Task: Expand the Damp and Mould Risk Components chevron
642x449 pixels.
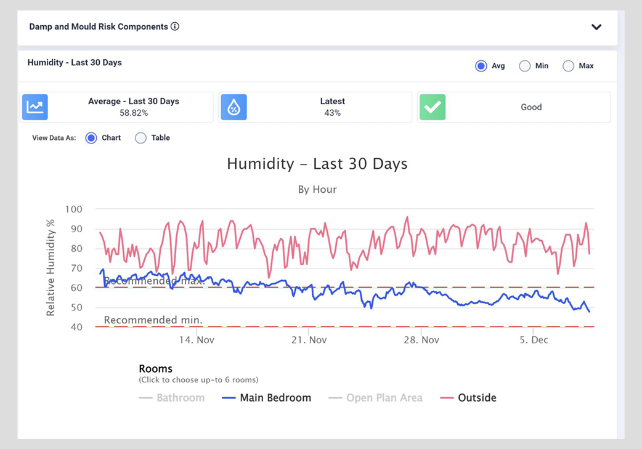Action: (596, 27)
